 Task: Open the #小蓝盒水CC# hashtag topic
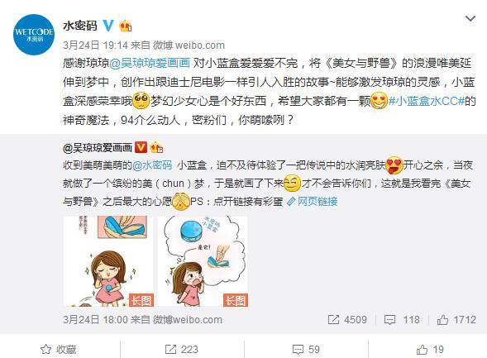coord(427,101)
